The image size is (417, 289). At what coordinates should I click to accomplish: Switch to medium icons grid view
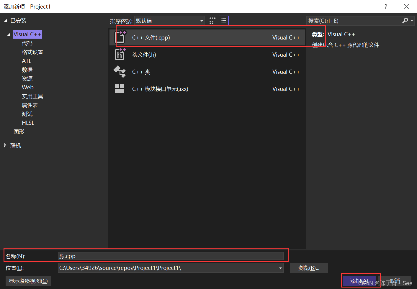tap(212, 21)
